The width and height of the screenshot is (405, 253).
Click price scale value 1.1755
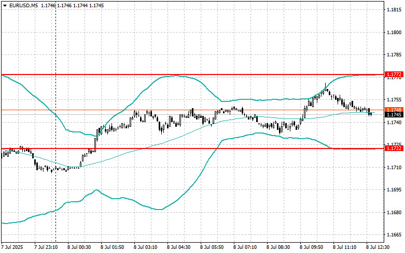tap(394, 100)
